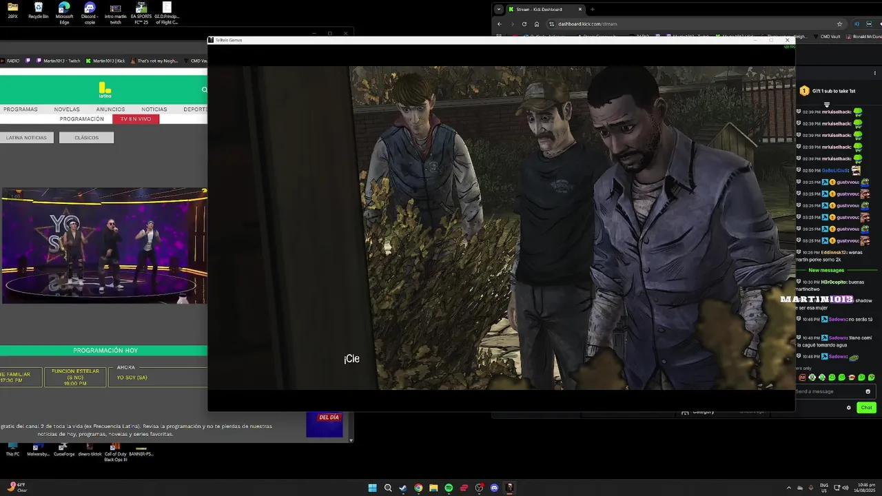Image resolution: width=882 pixels, height=496 pixels.
Task: Click the DEL DÍA thumbnail on the Latina page
Action: [x=325, y=425]
